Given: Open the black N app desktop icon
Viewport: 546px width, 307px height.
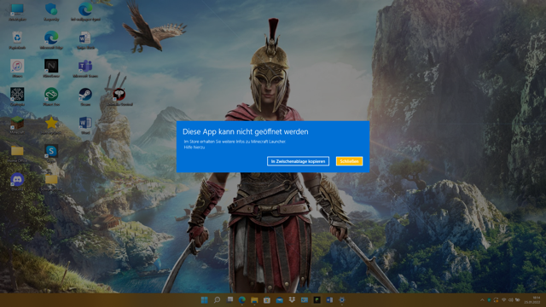Looking at the screenshot, I should tap(51, 66).
